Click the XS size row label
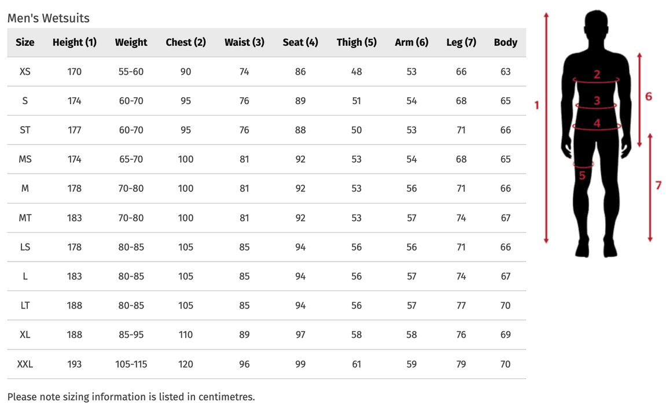This screenshot has width=666, height=405. click(x=25, y=72)
